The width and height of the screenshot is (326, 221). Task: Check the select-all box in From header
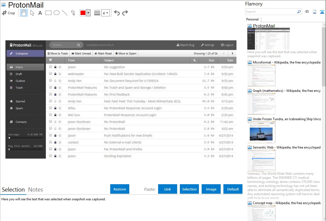tap(51, 60)
